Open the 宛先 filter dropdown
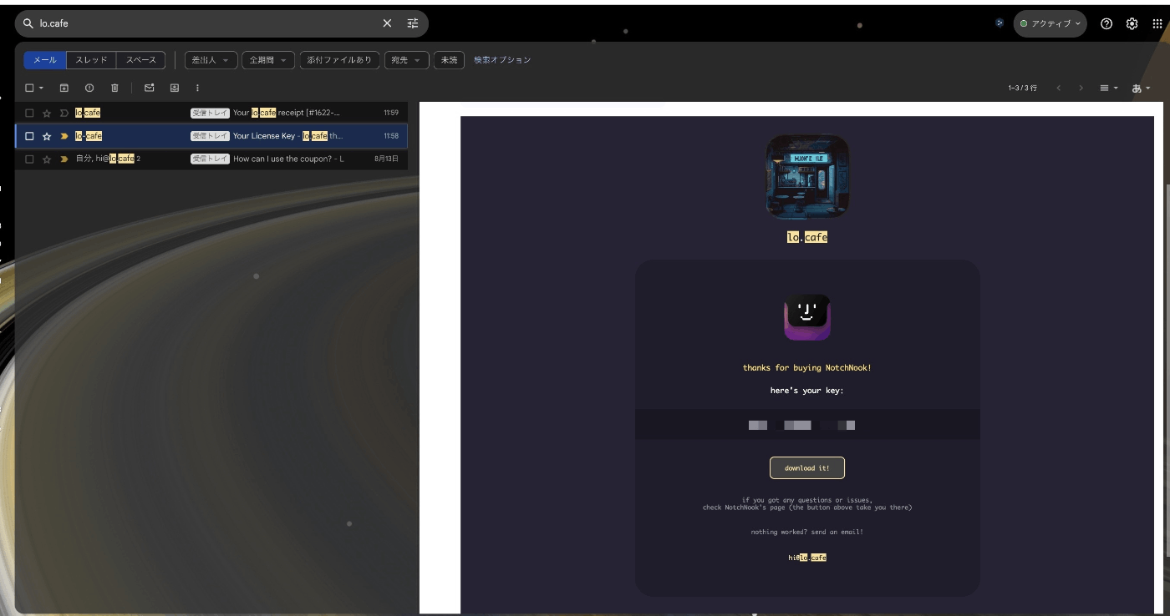1170x616 pixels. (x=407, y=60)
